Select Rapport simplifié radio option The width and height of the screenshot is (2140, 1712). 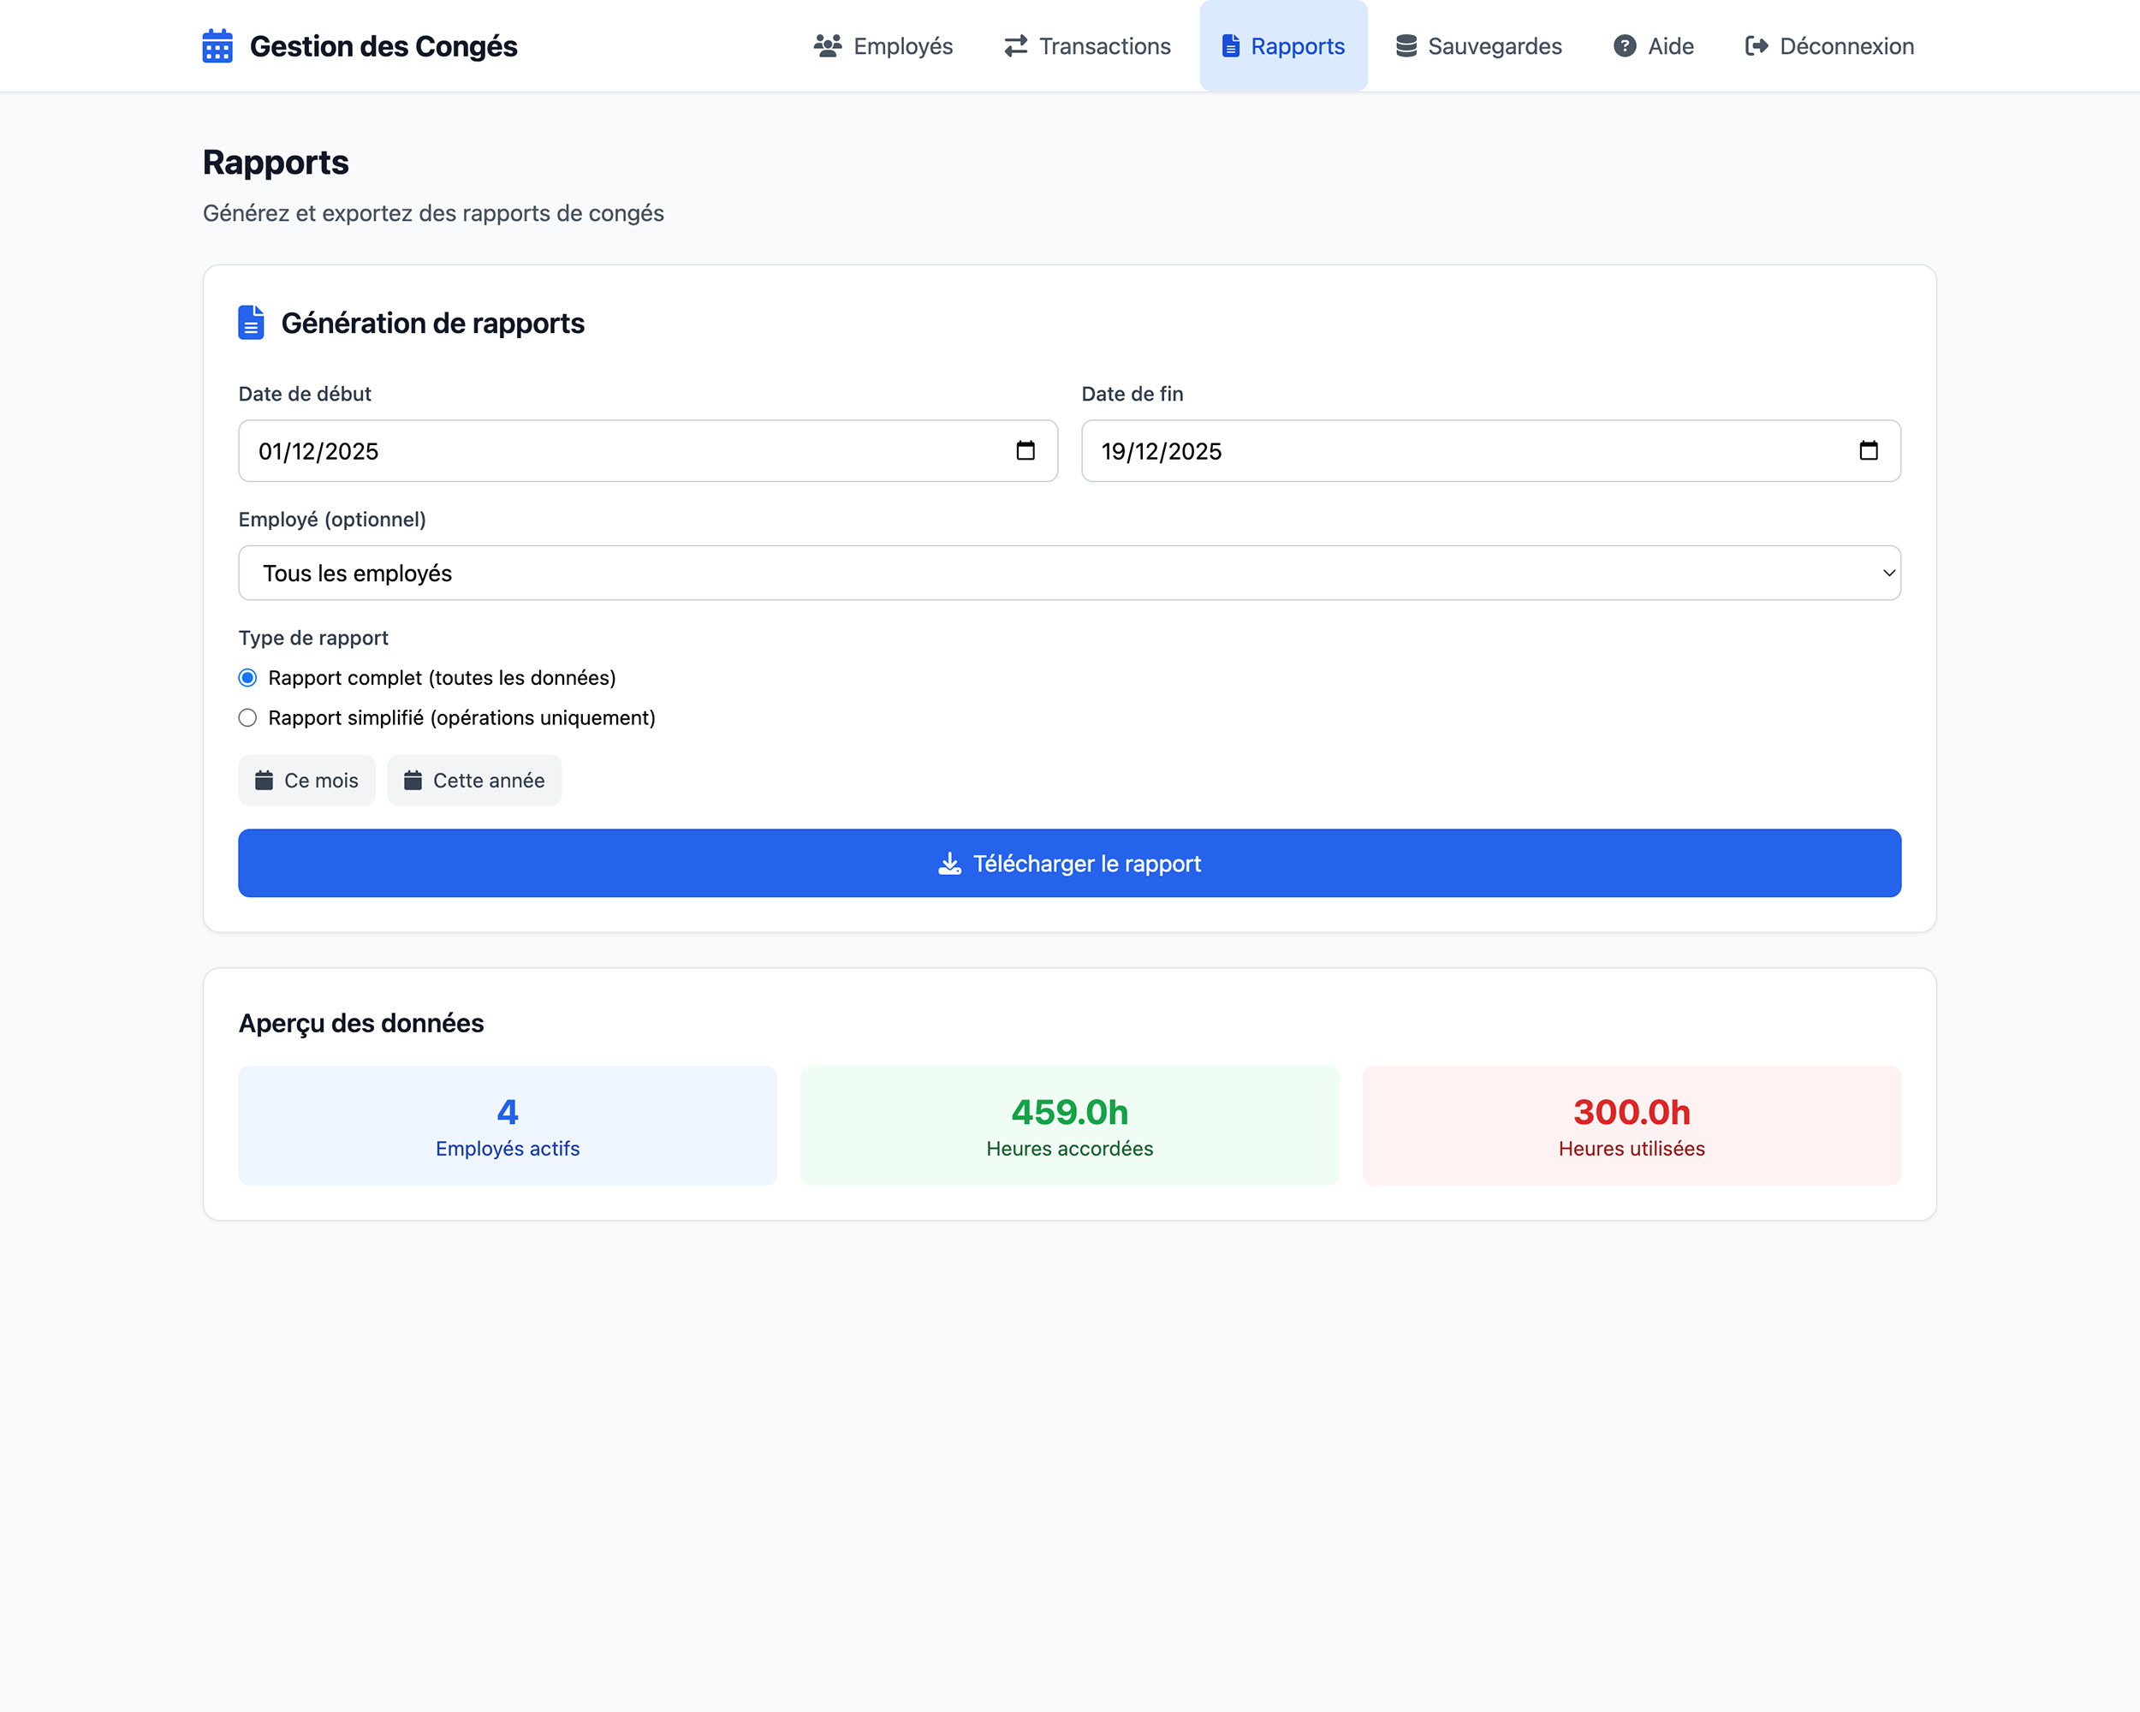pyautogui.click(x=248, y=717)
